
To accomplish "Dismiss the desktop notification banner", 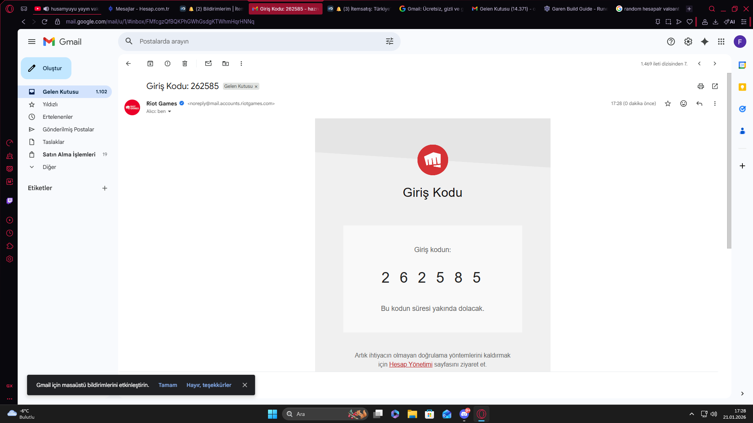I will [245, 385].
